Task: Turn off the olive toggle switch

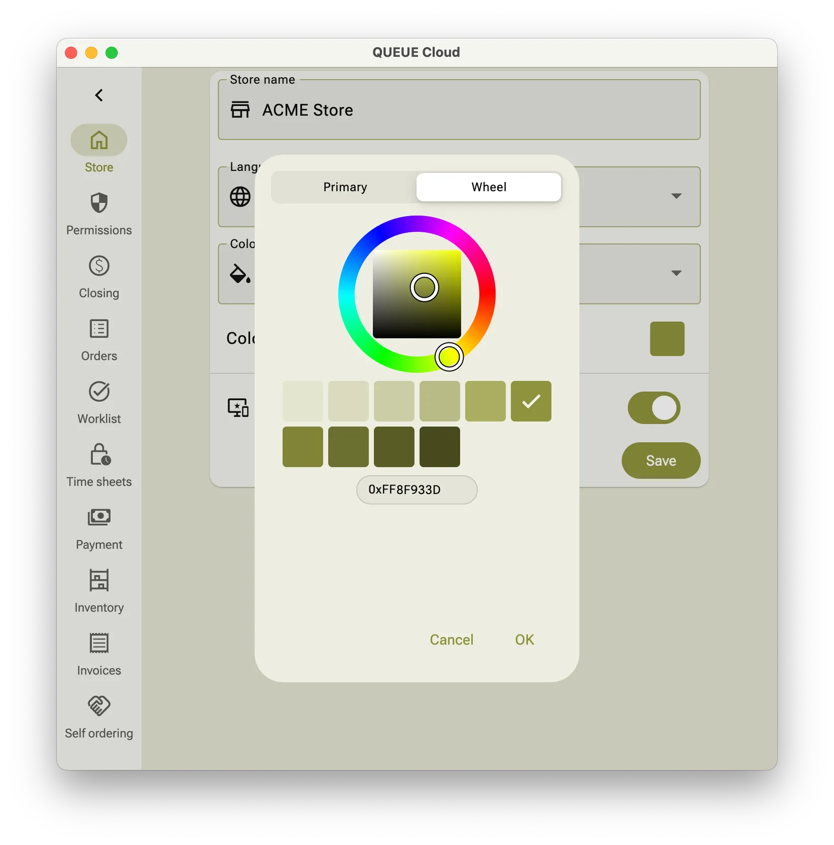Action: click(654, 408)
